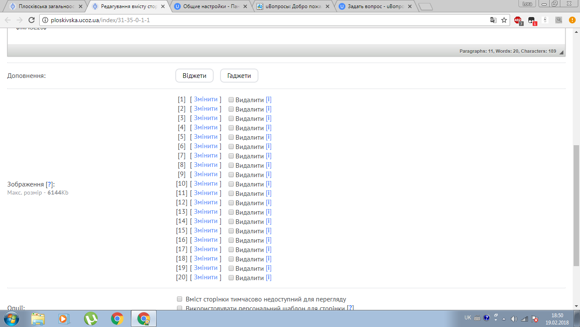This screenshot has height=327, width=580.
Task: Click the Змінити link for image 20
Action: click(x=206, y=277)
